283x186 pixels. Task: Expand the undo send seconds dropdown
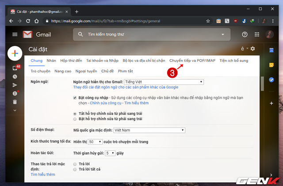[x=111, y=153]
